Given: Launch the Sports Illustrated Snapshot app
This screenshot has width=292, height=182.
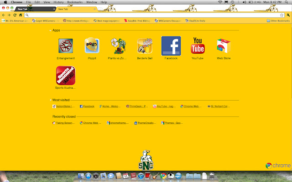Looking at the screenshot, I should [66, 76].
